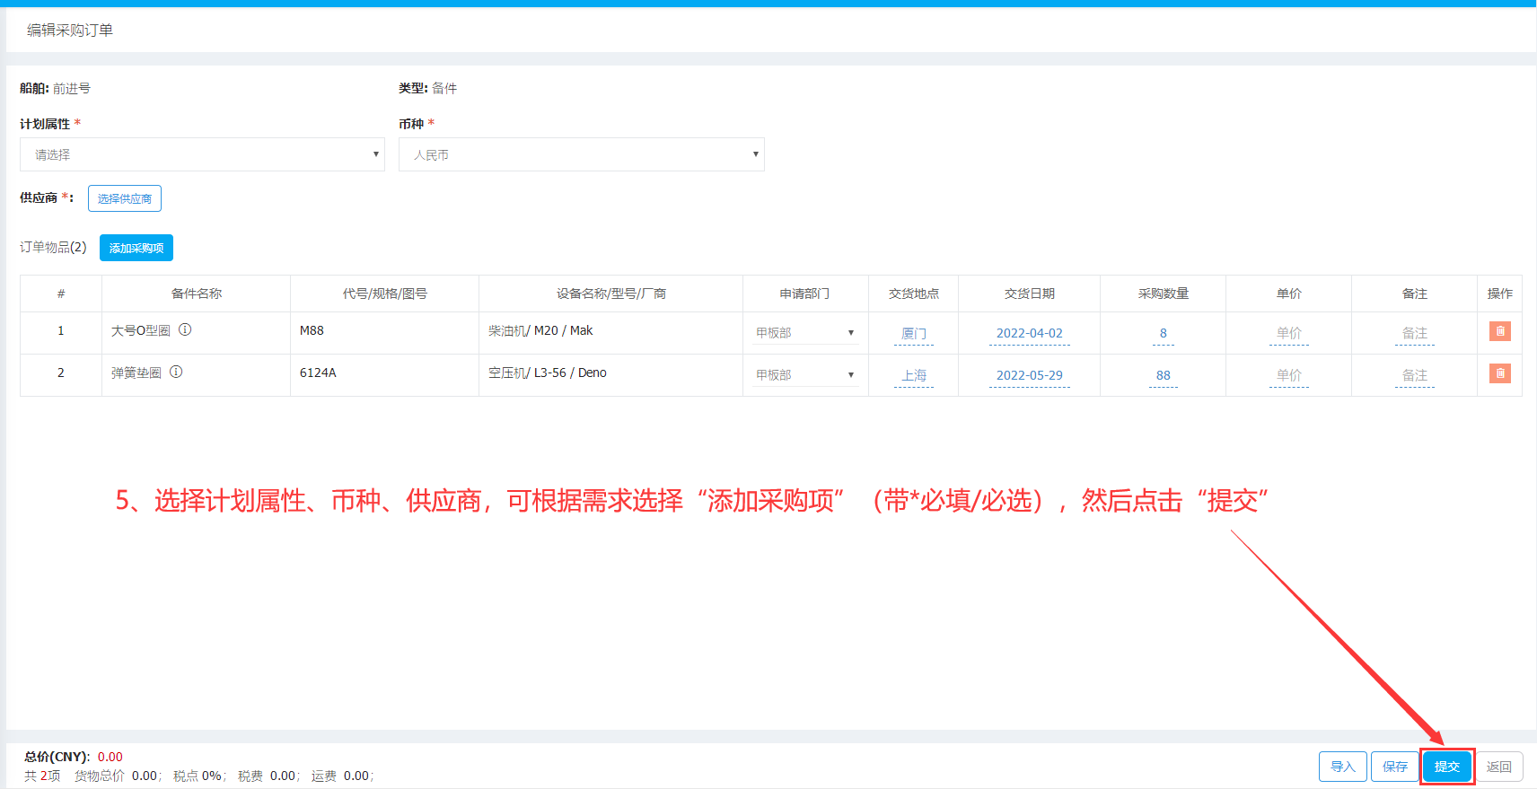Click the 操作 column header
The width and height of the screenshot is (1537, 789).
click(x=1499, y=294)
